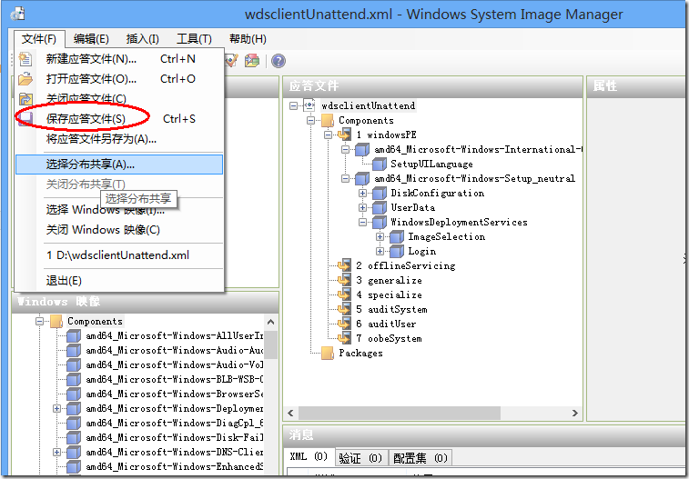
Task: Expand the UserData node
Action: (362, 207)
